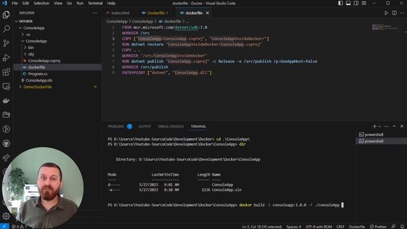Click the ConsoleApp breadcrumb first segment
The height and width of the screenshot is (229, 407).
pyautogui.click(x=117, y=21)
